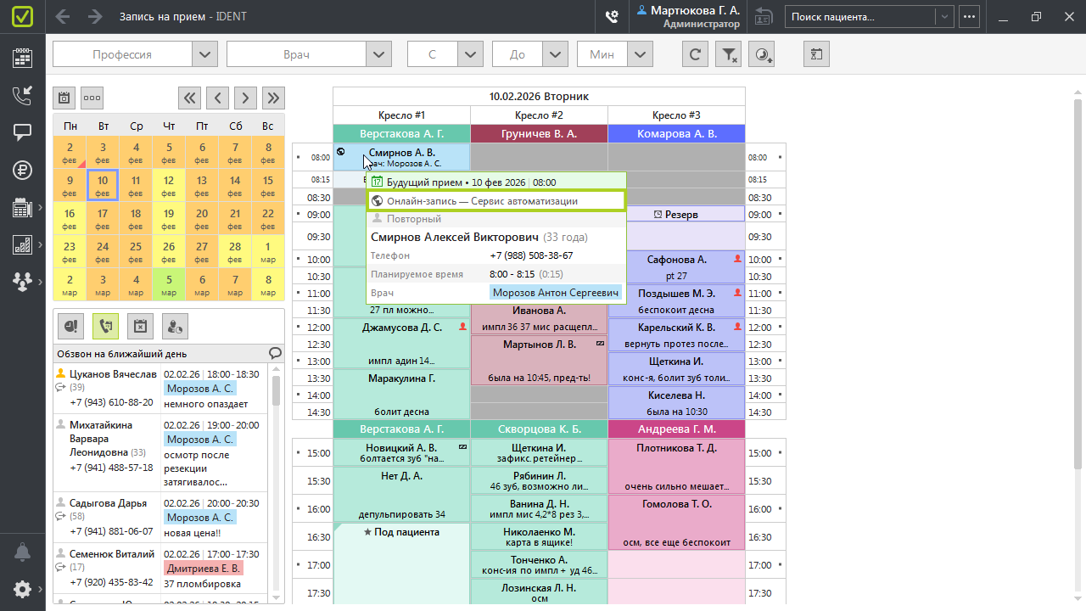Open Смирнов Алексей Викторович in the popup

pos(453,237)
